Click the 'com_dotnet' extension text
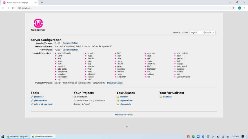Image resolution: width=248 pixels, height=139 pixels. point(182,53)
